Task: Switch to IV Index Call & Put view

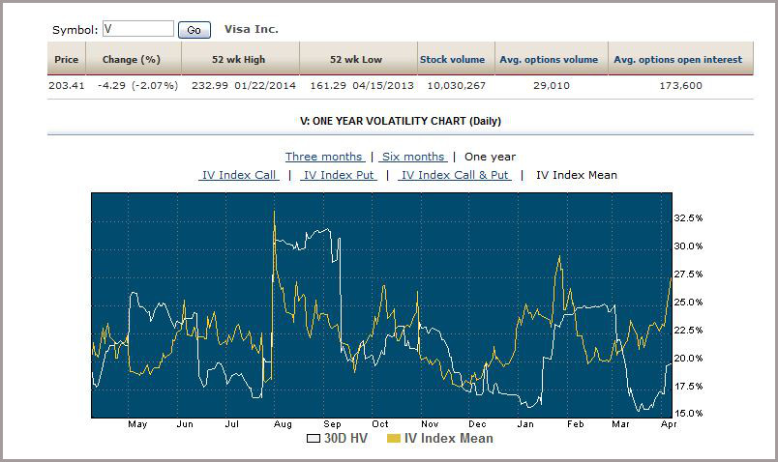Action: 455,175
